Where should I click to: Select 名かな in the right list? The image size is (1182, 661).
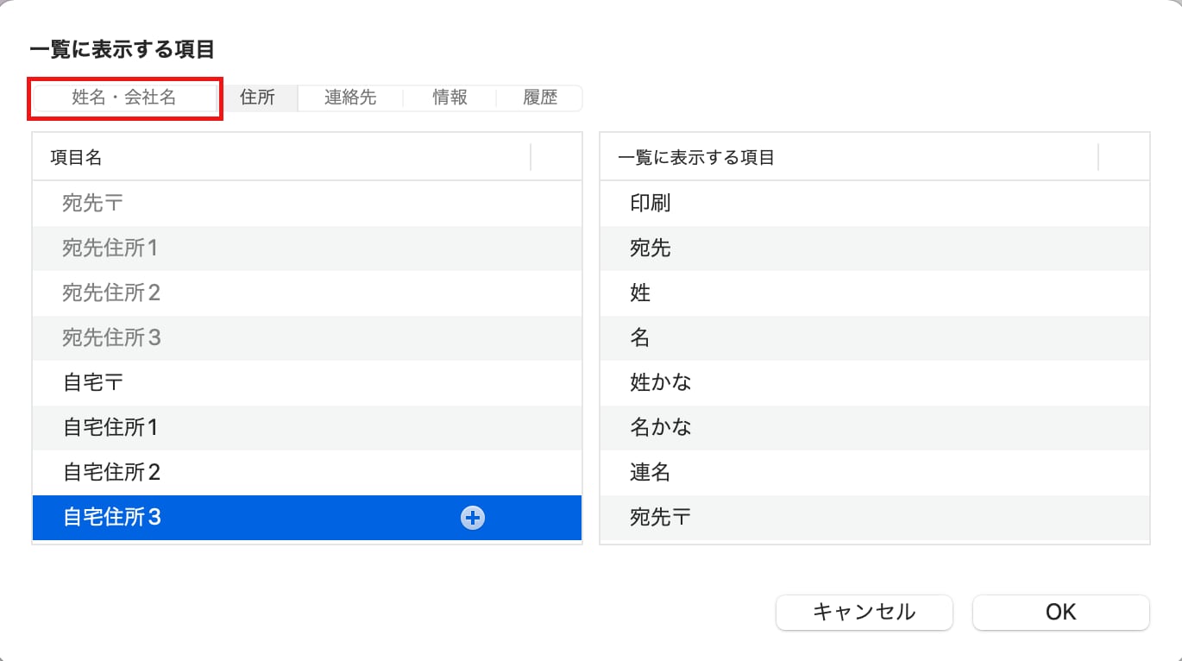(874, 428)
